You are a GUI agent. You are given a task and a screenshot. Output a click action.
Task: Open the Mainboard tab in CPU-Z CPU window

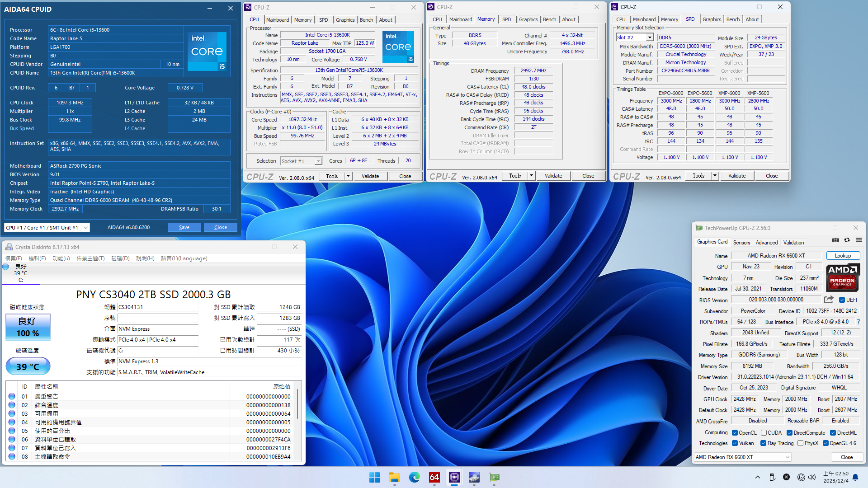278,20
